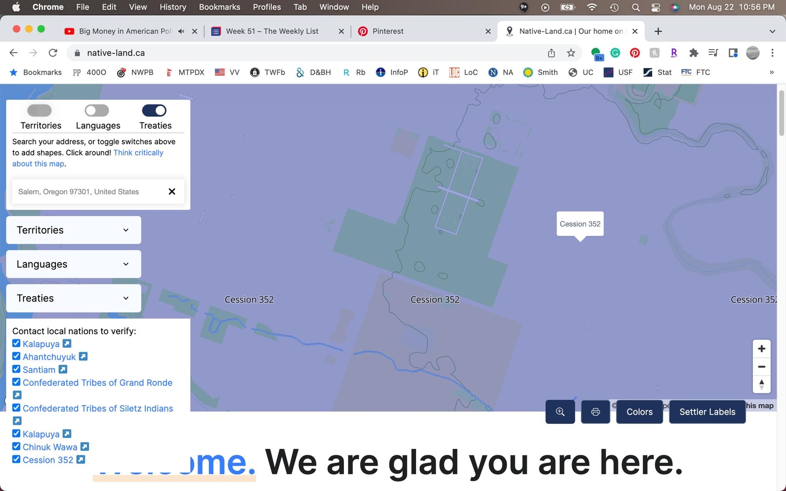Open the Extensions puzzle menu
The width and height of the screenshot is (786, 491).
[694, 53]
